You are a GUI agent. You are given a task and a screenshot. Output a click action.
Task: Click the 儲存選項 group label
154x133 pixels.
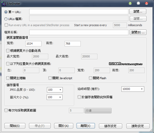click(13, 85)
